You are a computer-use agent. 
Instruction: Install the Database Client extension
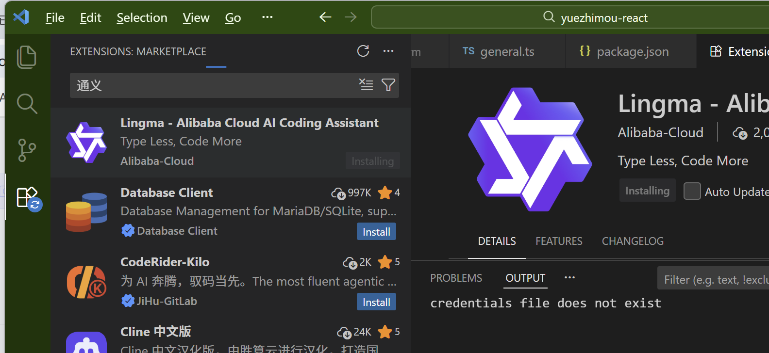coord(376,232)
